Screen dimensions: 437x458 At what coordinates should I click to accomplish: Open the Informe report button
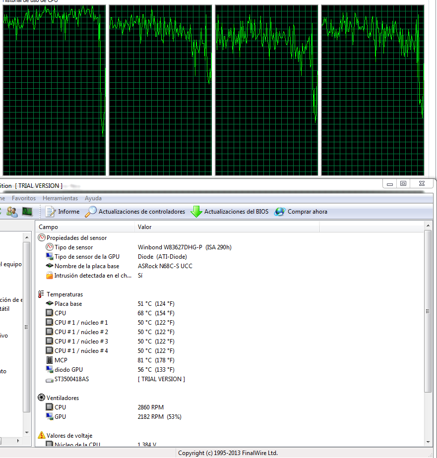[x=62, y=212]
